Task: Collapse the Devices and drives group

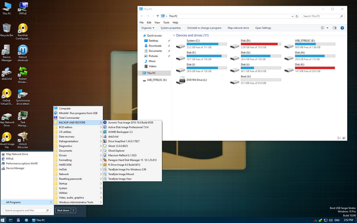Action: pos(174,35)
